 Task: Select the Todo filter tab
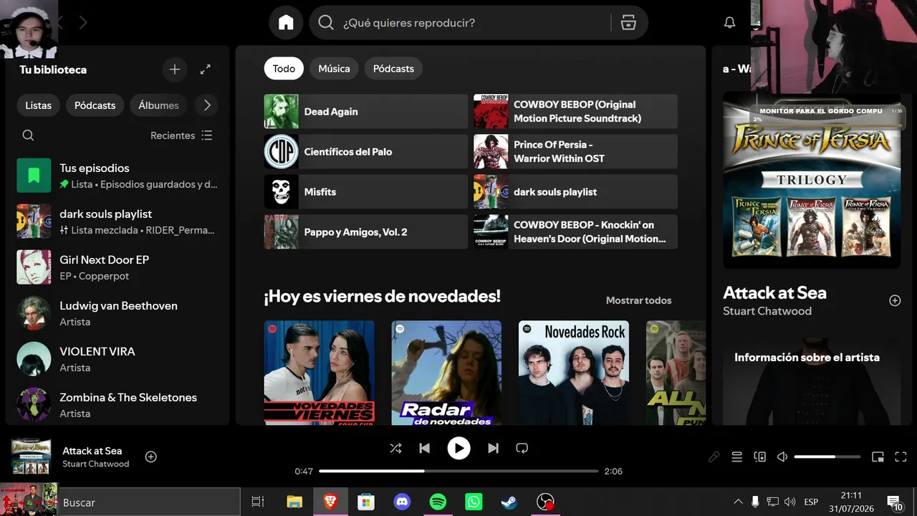pyautogui.click(x=284, y=69)
